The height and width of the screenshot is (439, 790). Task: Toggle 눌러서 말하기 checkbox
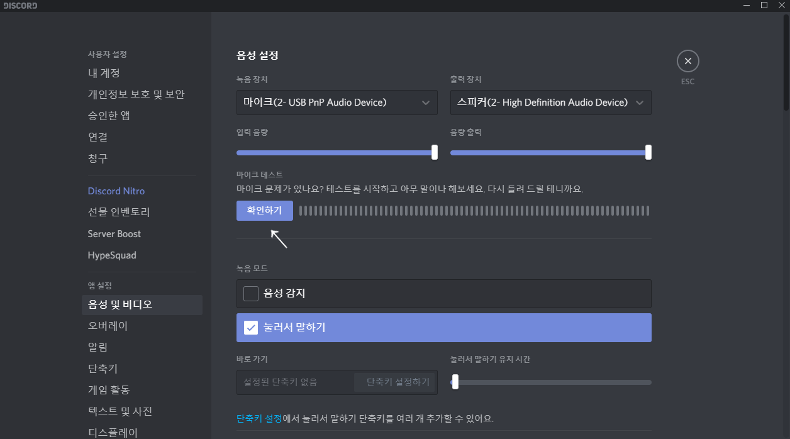(x=251, y=327)
